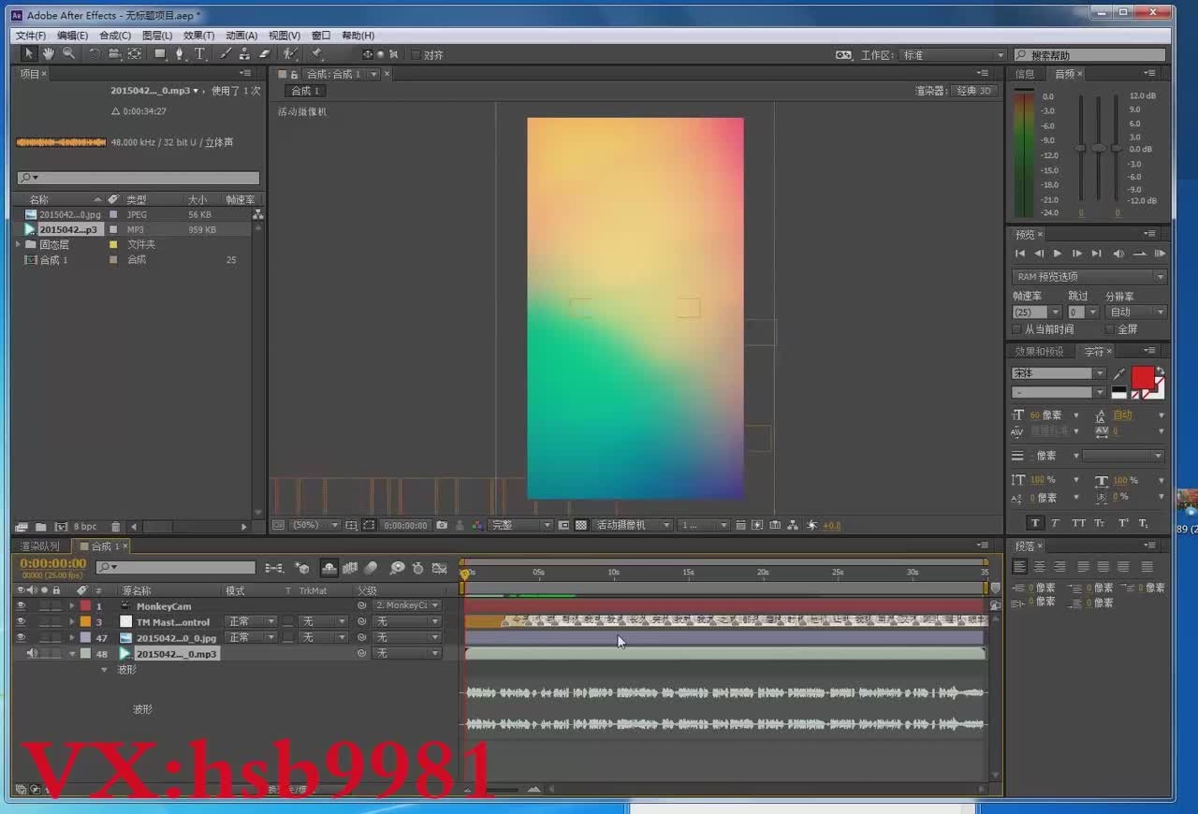Open the 完整 resolution dropdown
1198x814 pixels.
521,526
